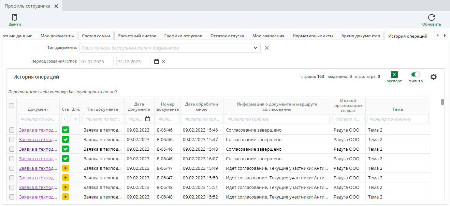Expand the Тип документа dropdown arrow
This screenshot has height=206, width=450.
click(256, 48)
